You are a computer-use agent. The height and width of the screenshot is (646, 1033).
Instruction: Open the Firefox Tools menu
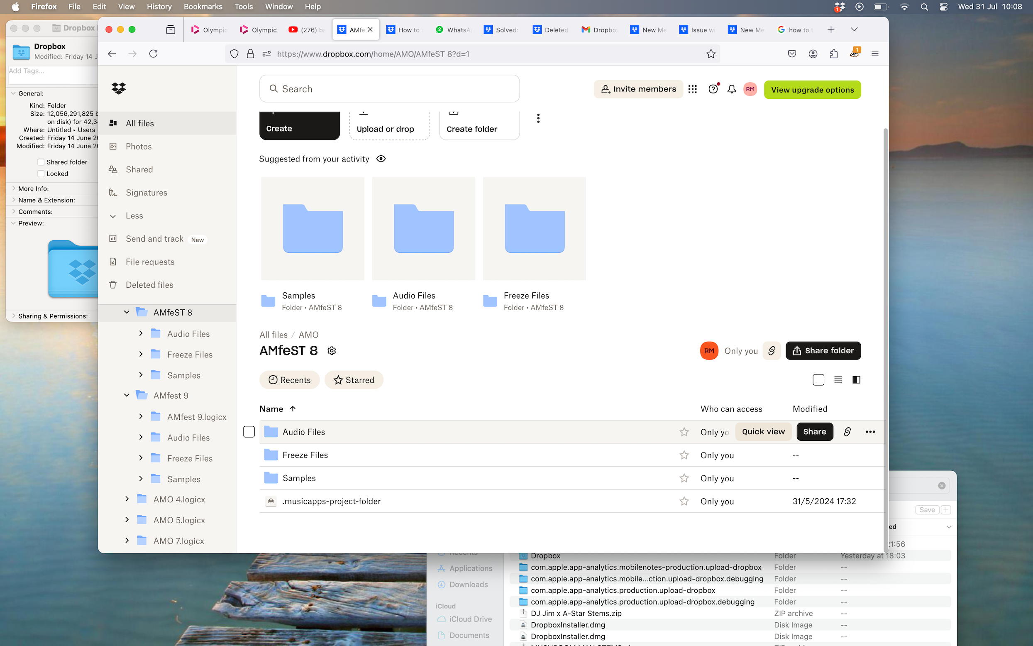click(243, 7)
